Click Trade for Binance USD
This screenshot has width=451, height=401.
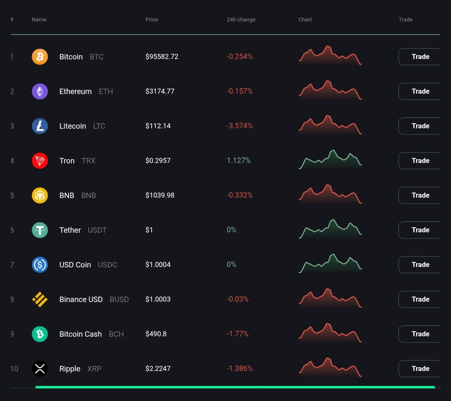pyautogui.click(x=419, y=299)
